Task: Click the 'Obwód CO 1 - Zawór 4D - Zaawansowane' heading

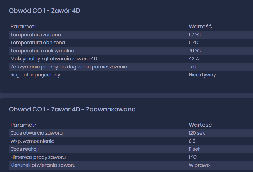Action: coord(72,109)
